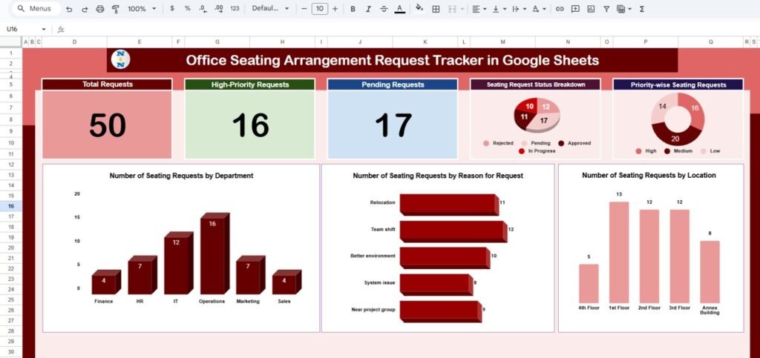Click 'Number of Seating Requests by Department' title
This screenshot has width=760, height=358.
pos(181,176)
